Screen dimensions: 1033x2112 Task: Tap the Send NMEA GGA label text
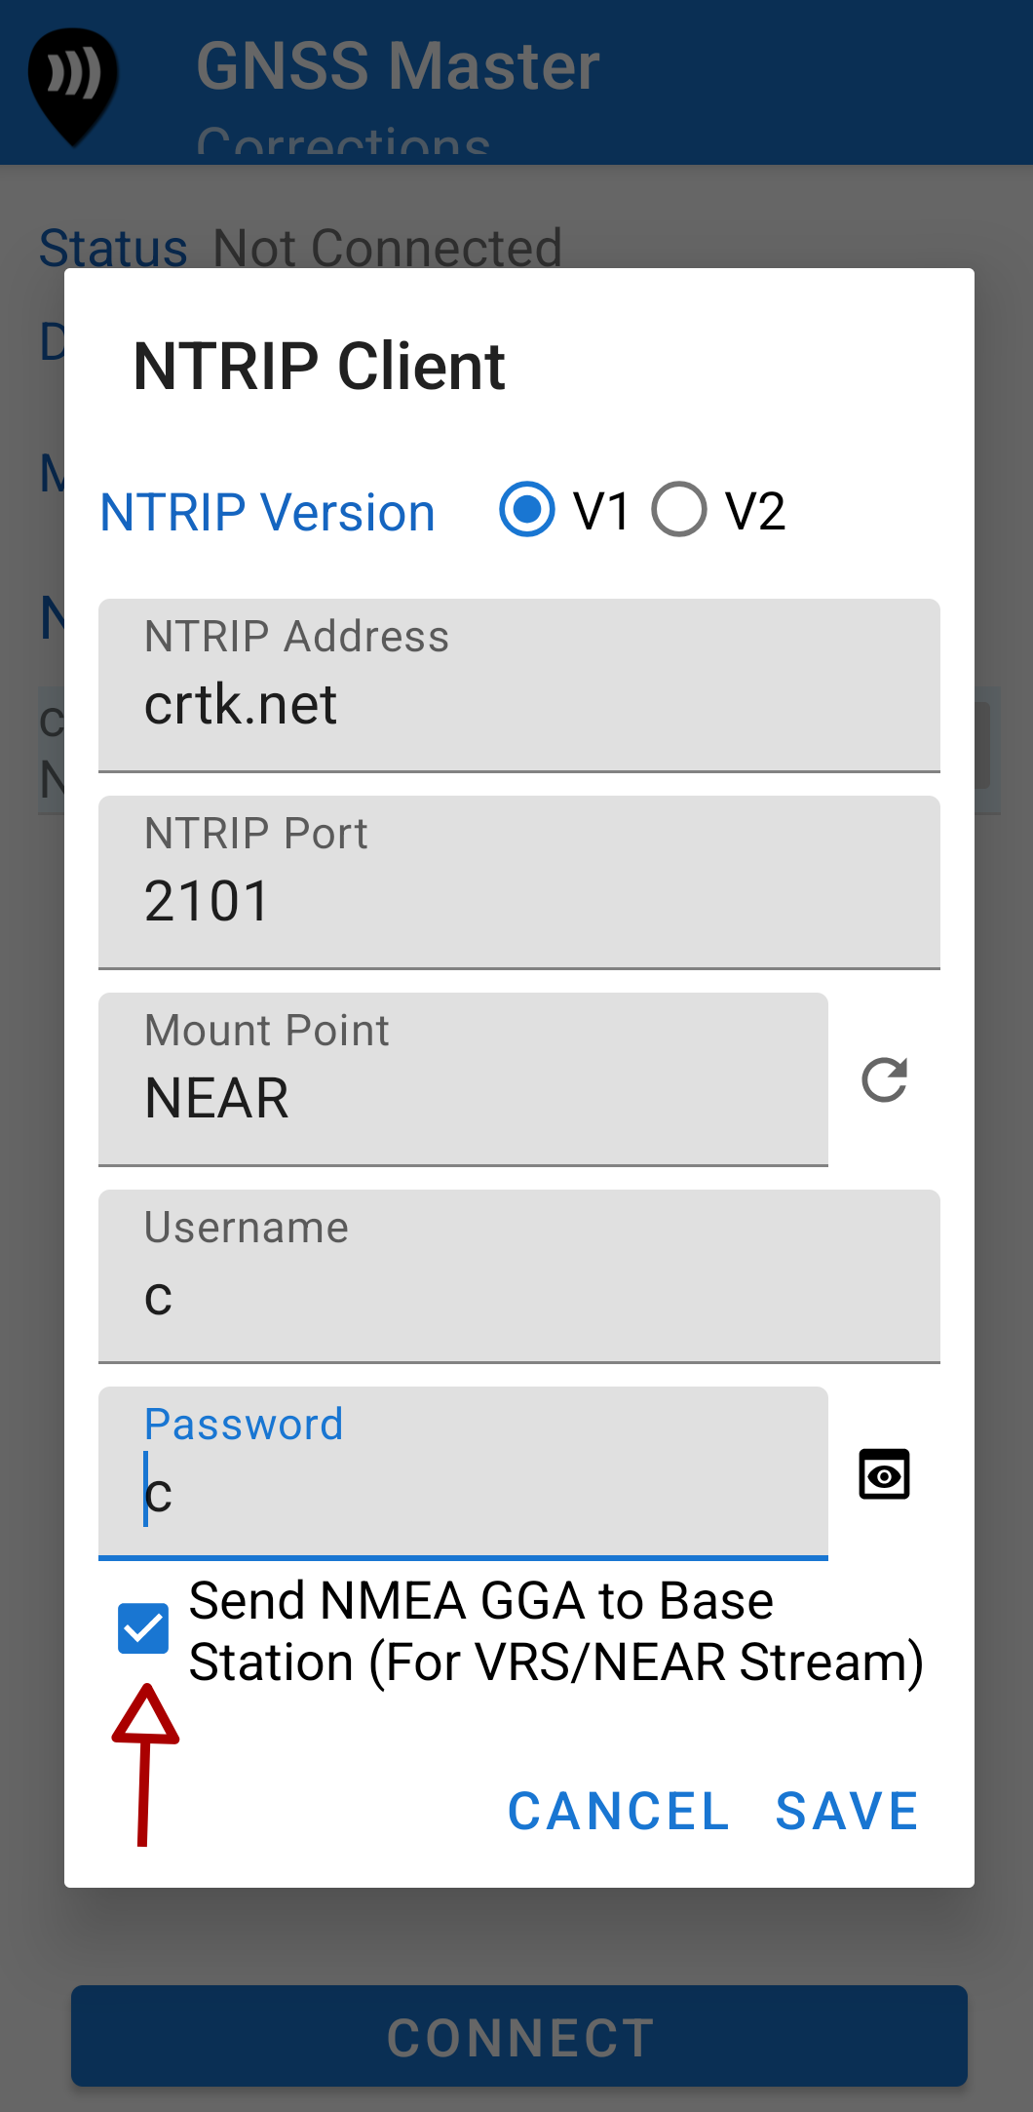tap(555, 1630)
